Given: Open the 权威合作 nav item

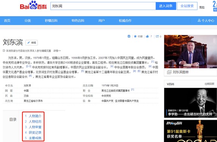Looking at the screenshot, I should (125, 21).
